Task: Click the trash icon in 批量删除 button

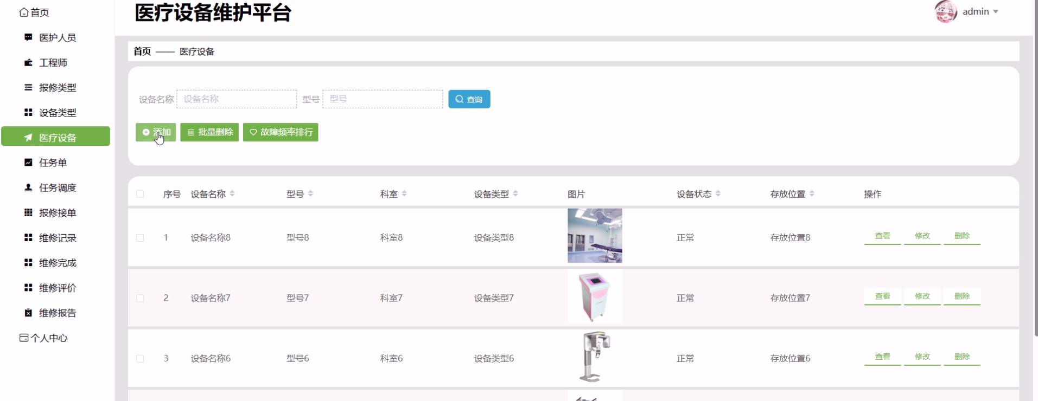Action: (x=191, y=132)
